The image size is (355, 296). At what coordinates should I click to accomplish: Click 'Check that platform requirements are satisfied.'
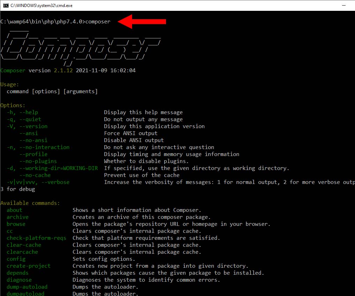(x=146, y=238)
